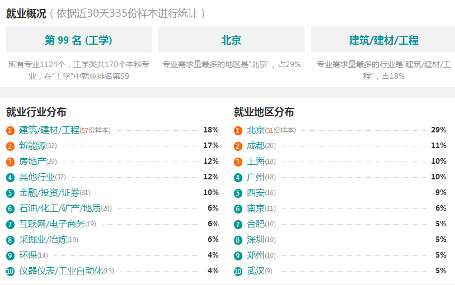Click rank badge 8 beside 采掘业/冶炼

(10, 240)
